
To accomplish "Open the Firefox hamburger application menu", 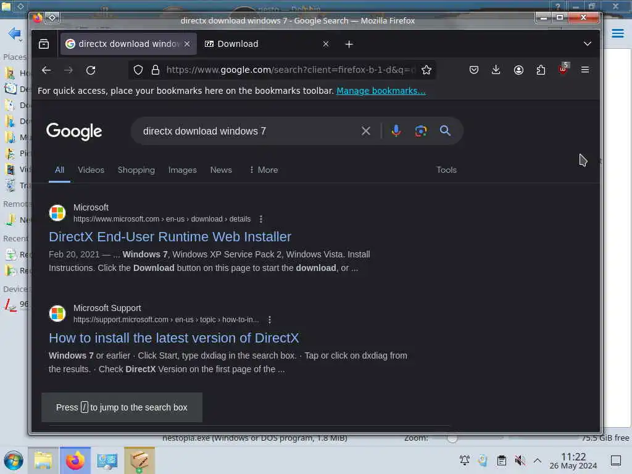I will click(585, 70).
